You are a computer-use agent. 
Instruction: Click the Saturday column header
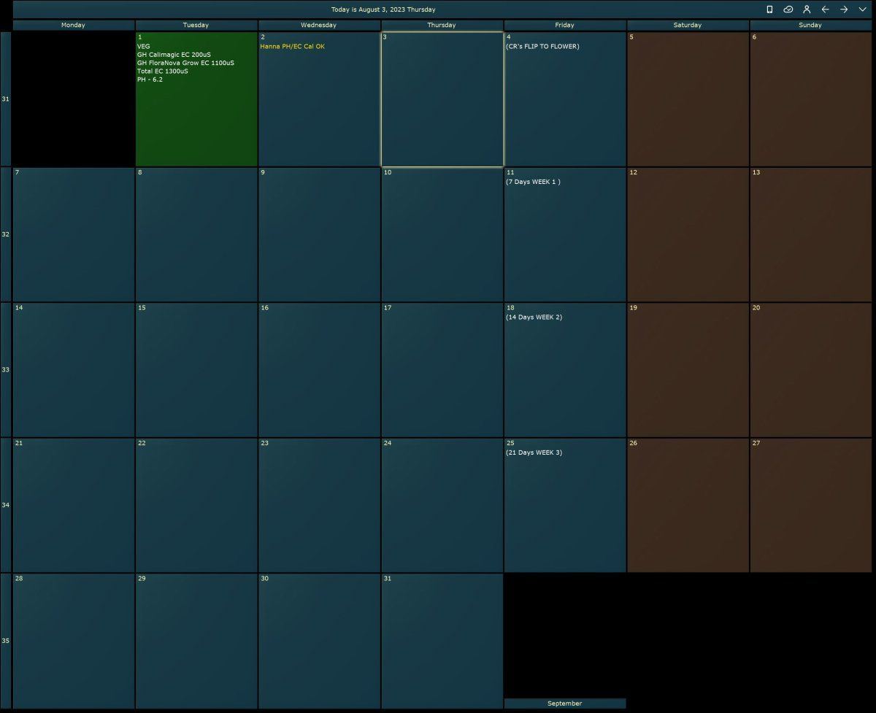pyautogui.click(x=688, y=25)
